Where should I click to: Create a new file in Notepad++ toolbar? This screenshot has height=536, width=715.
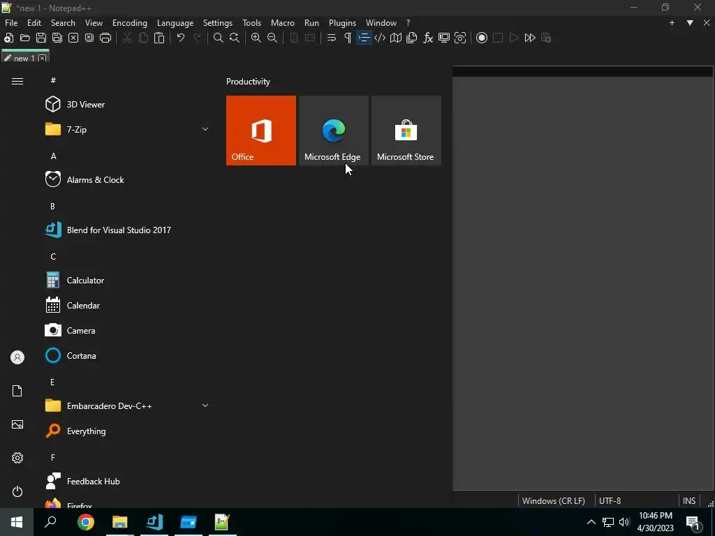pos(8,38)
